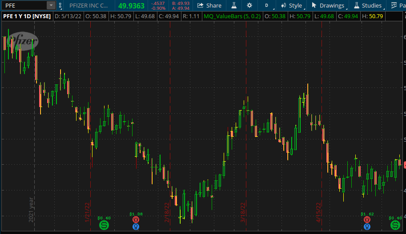Screen dimensions: 406x234
Task: Click the last price 49.9363
Action: tap(131, 6)
